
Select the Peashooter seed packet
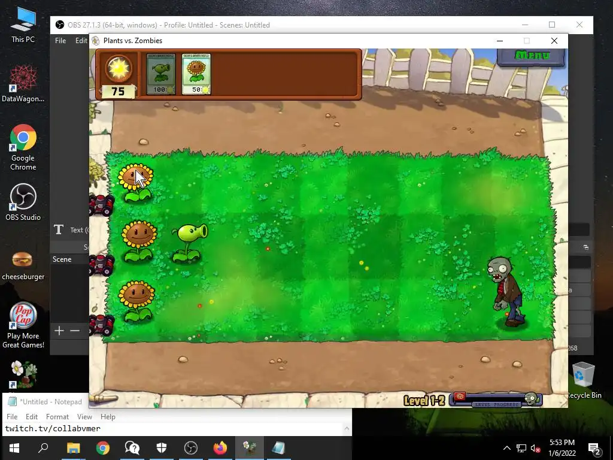tap(160, 74)
